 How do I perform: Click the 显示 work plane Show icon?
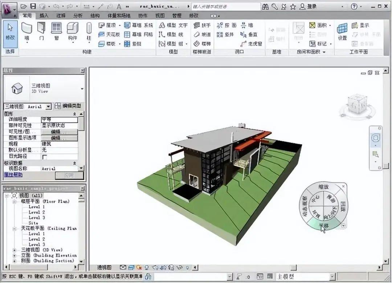tap(360, 25)
